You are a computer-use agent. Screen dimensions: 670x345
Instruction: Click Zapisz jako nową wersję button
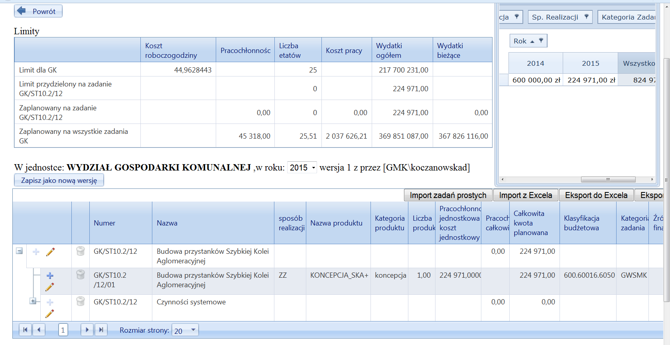[59, 180]
